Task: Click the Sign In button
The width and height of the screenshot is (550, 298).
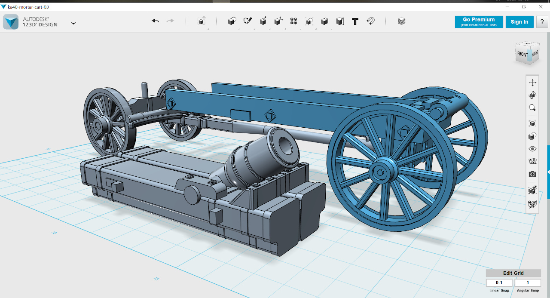Action: tap(519, 22)
